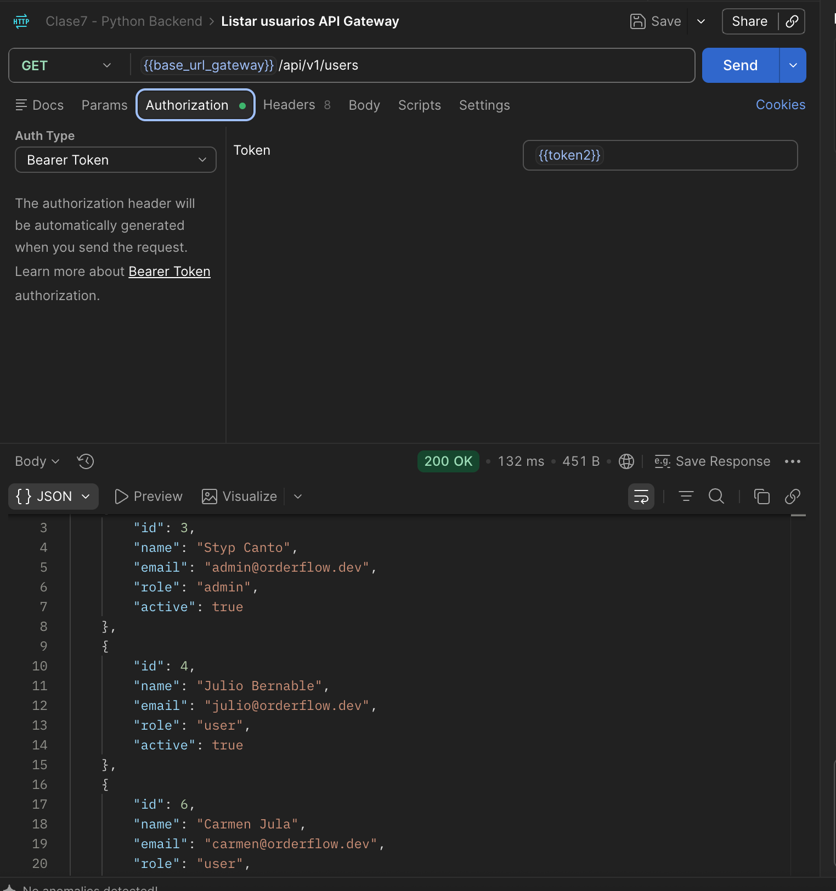
Task: Click the filter response icon
Action: [x=686, y=497]
